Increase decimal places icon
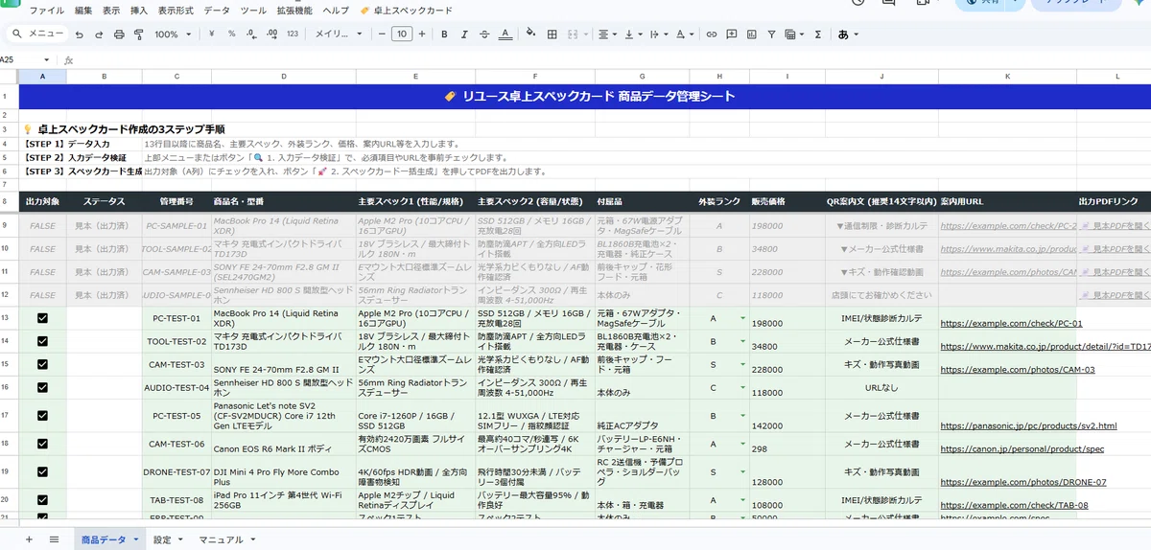1151x550 pixels. (271, 34)
